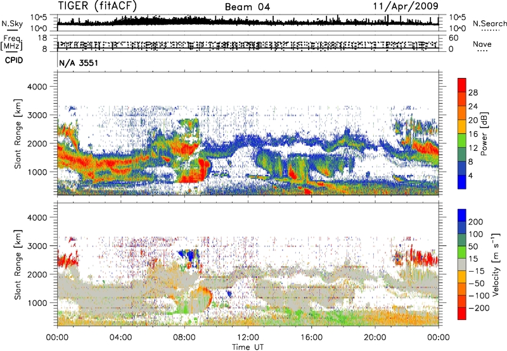The width and height of the screenshot is (507, 351).
Task: Click the gray -15 to 15 velocity swatch
Action: click(462, 264)
